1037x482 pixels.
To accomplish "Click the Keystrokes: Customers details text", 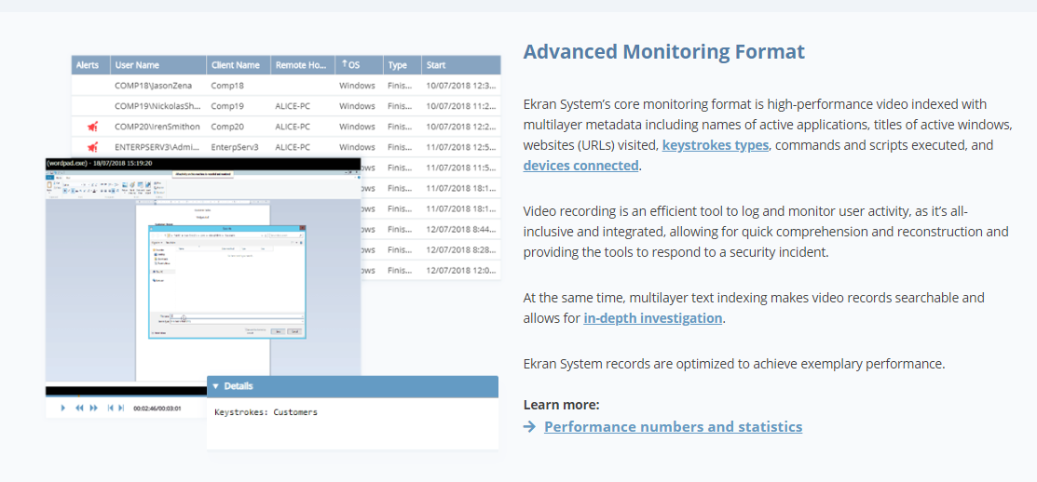I will 266,412.
